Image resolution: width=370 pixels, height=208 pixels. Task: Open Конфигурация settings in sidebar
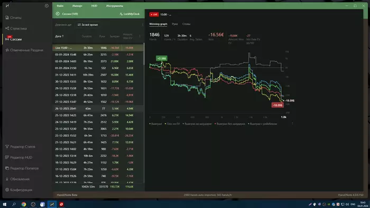point(18,190)
